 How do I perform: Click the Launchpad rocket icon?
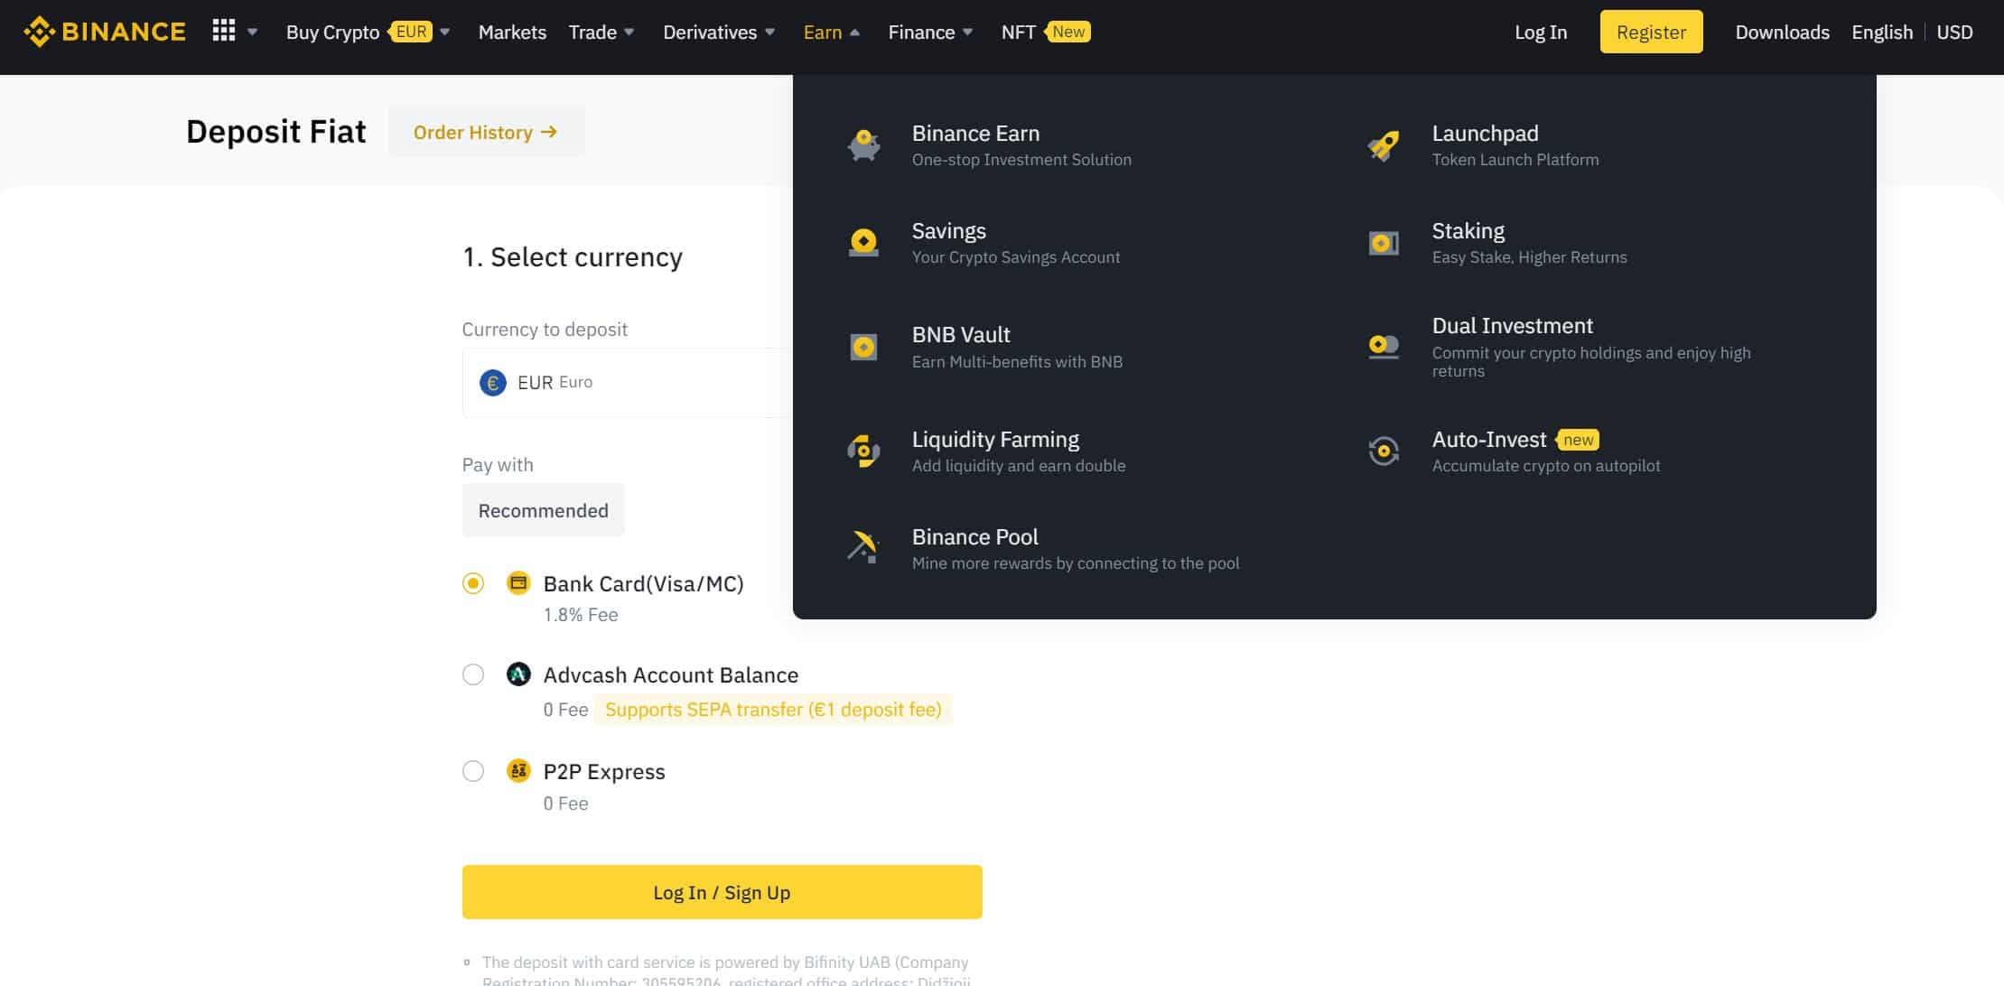tap(1384, 145)
